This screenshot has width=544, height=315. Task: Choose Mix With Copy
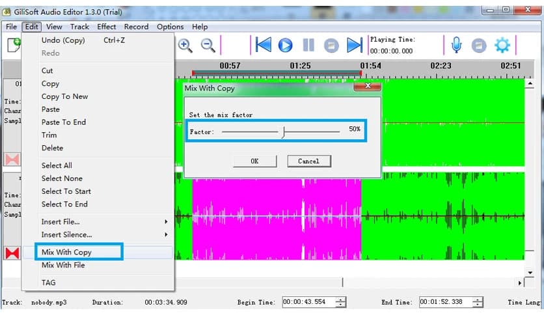point(98,253)
